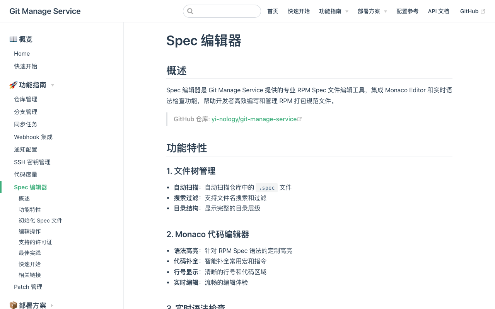Image resolution: width=495 pixels, height=309 pixels.
Task: Click the package icon beside 部署方案
Action: click(x=13, y=305)
